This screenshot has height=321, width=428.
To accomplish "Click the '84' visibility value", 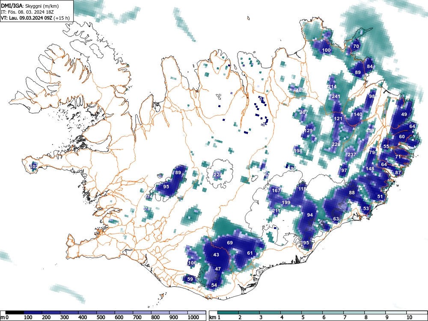I will point(370,66).
